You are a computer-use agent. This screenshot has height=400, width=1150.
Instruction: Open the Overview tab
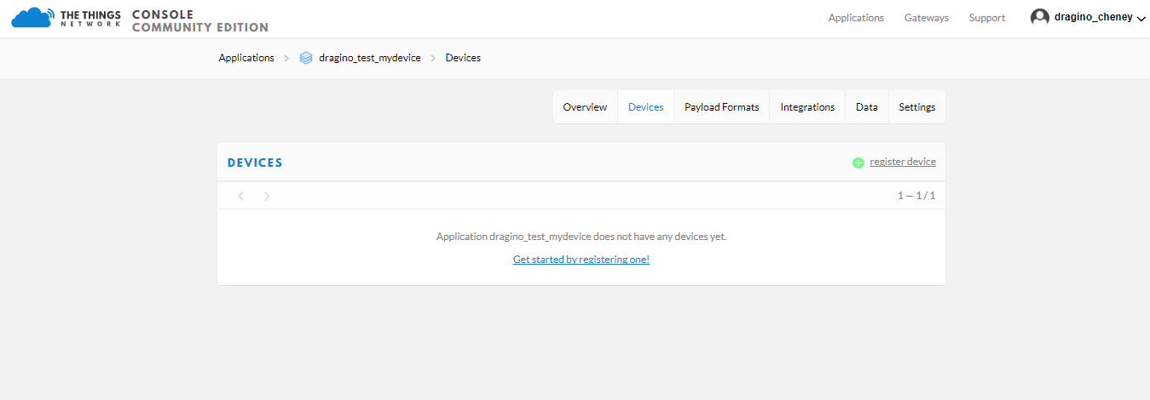point(585,107)
